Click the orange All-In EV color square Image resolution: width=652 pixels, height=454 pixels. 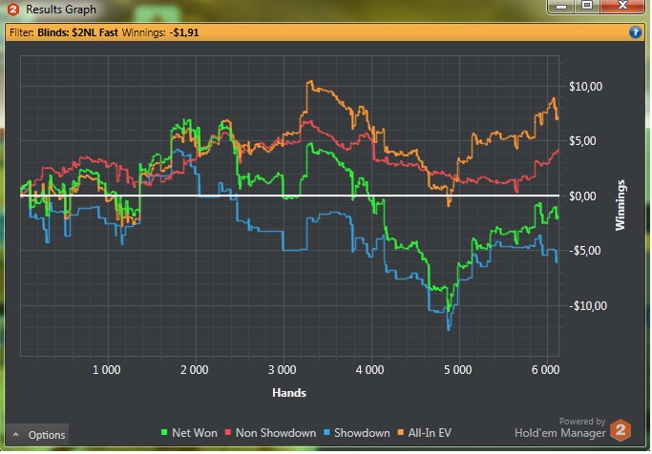pyautogui.click(x=400, y=432)
